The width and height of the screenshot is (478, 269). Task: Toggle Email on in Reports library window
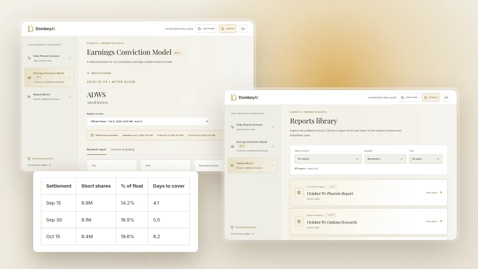click(x=431, y=97)
